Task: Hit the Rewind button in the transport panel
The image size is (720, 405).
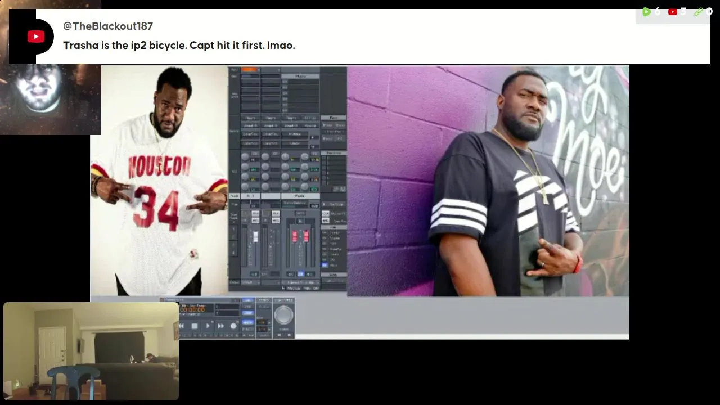Action: tap(182, 326)
